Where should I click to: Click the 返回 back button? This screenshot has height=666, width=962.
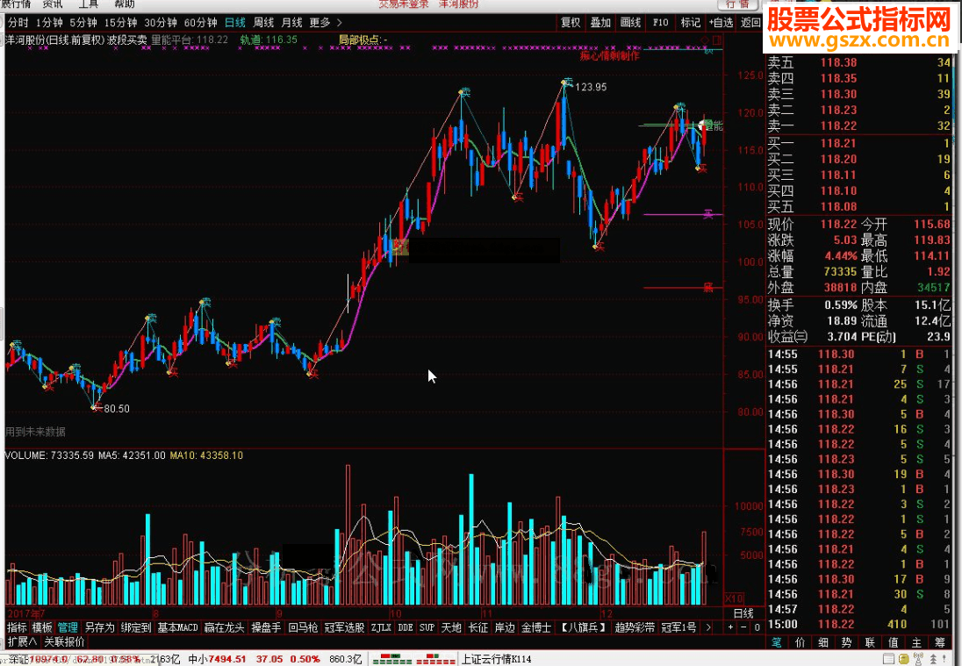pos(750,23)
